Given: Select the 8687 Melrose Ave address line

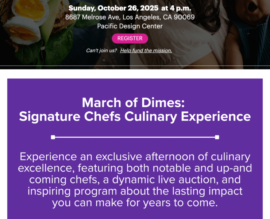Looking at the screenshot, I should click(x=130, y=17).
